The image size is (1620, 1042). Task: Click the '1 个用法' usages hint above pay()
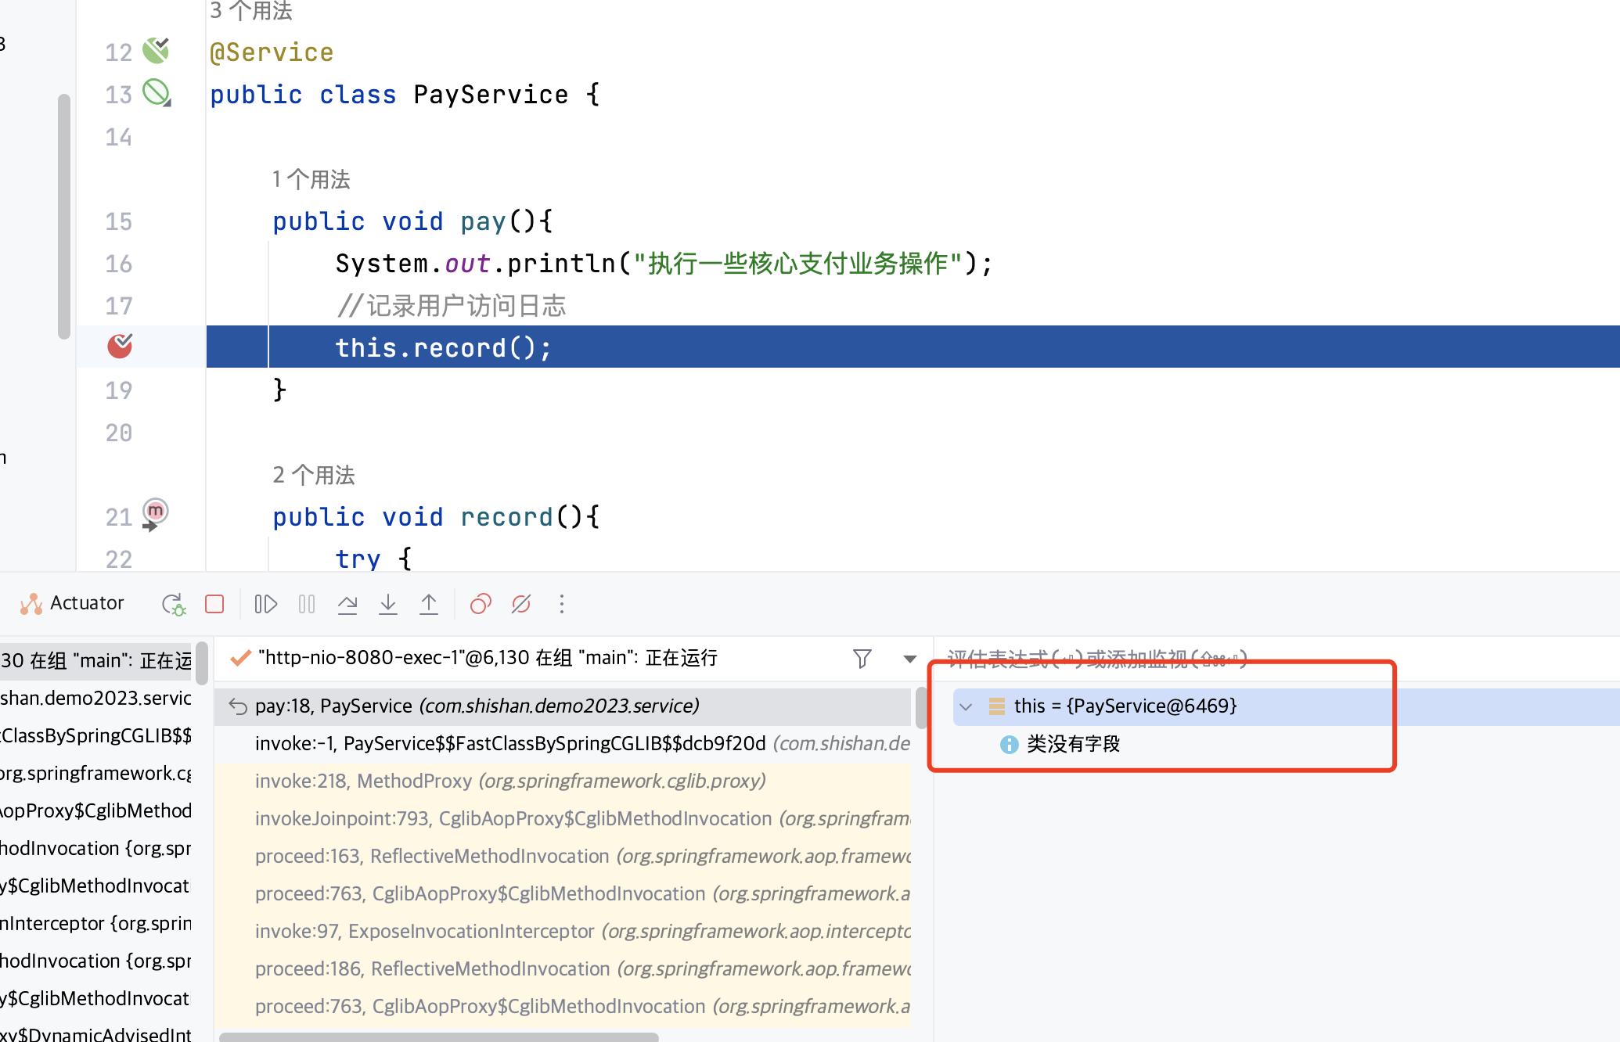(x=311, y=180)
